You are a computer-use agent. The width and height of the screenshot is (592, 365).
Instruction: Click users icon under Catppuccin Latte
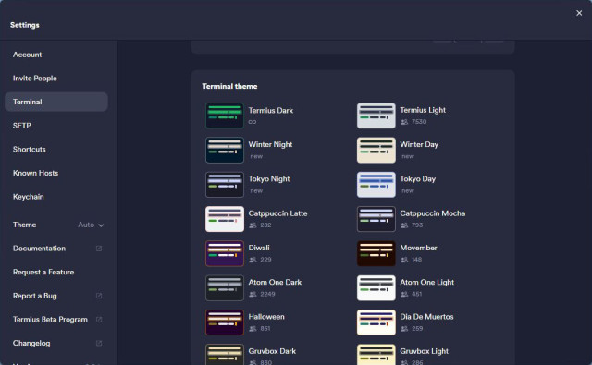253,225
